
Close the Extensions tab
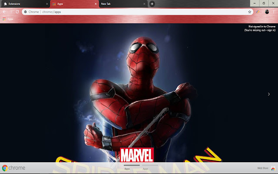point(47,4)
